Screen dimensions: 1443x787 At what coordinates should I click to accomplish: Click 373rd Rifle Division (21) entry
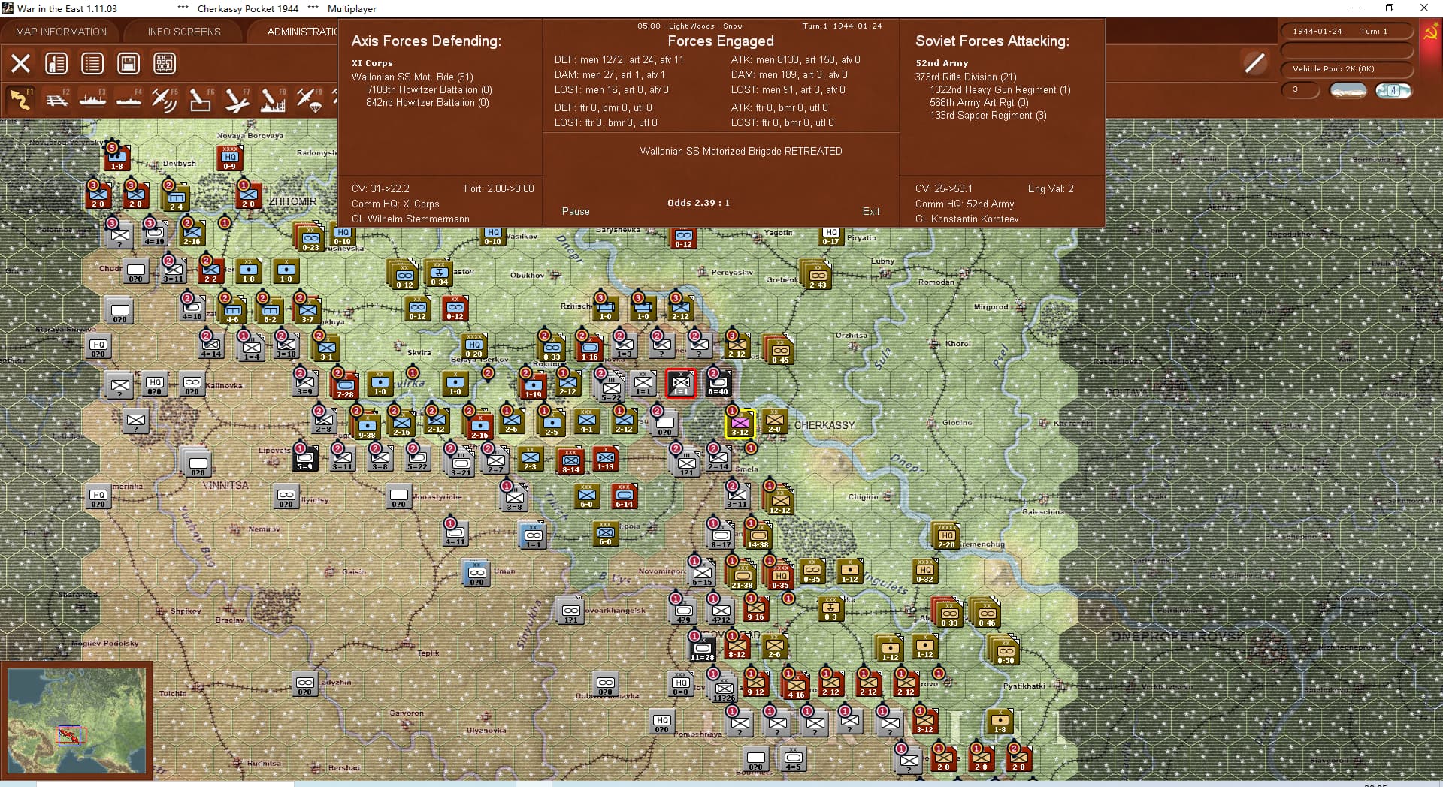965,77
